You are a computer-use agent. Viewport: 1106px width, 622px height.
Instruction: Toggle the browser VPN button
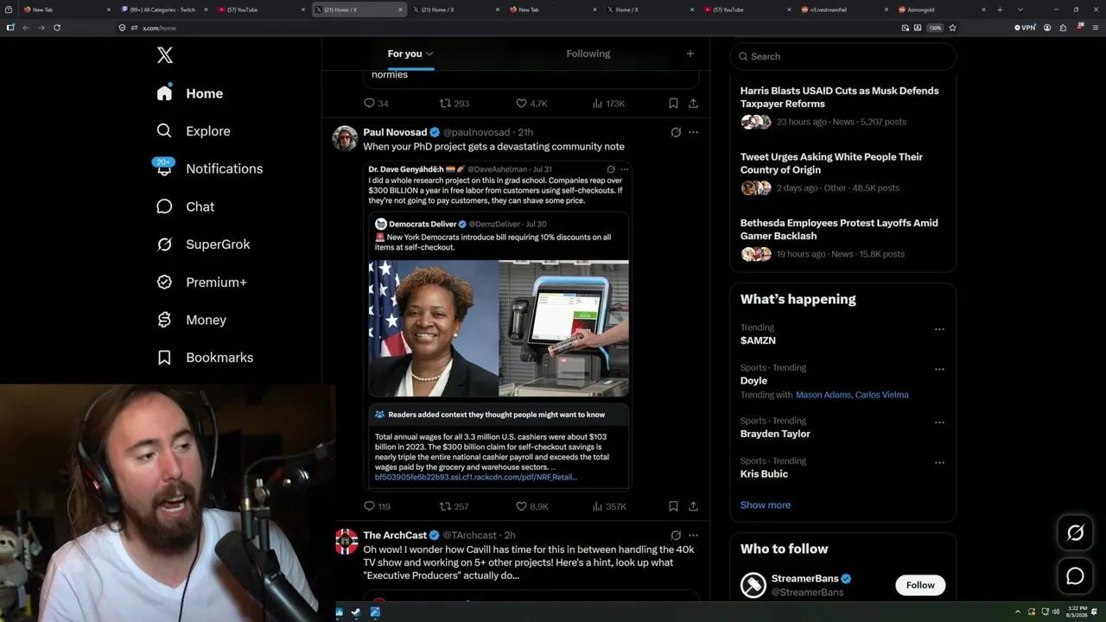[x=1025, y=28]
